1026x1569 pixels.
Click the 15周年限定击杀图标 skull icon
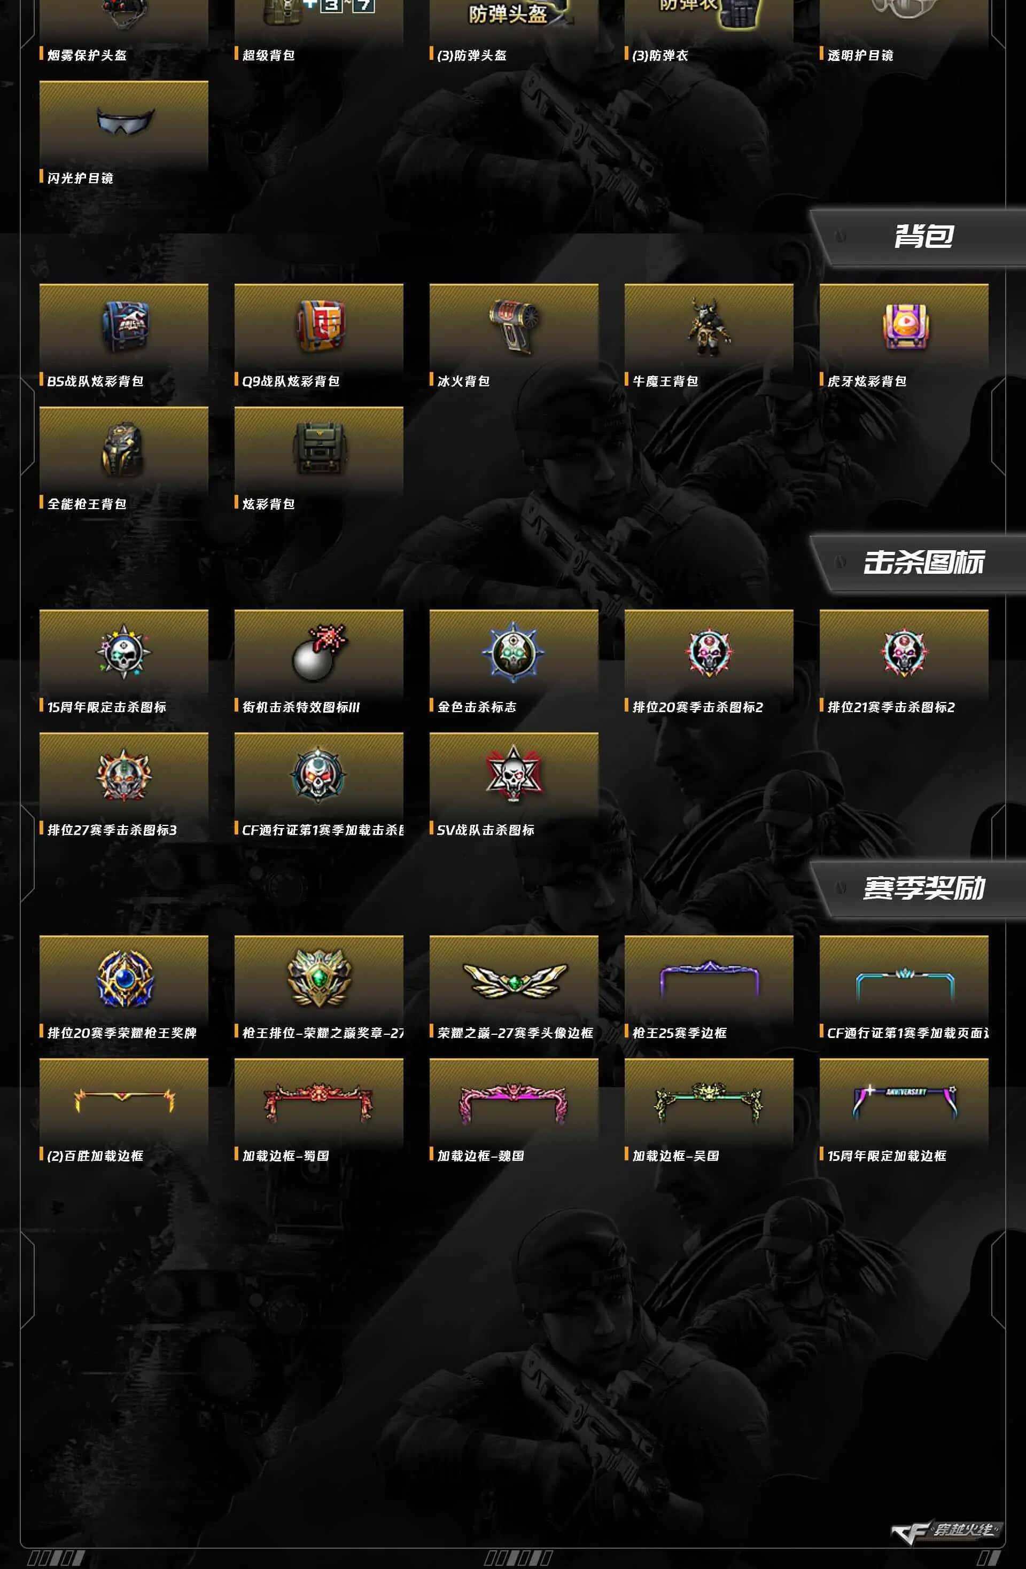[x=124, y=652]
